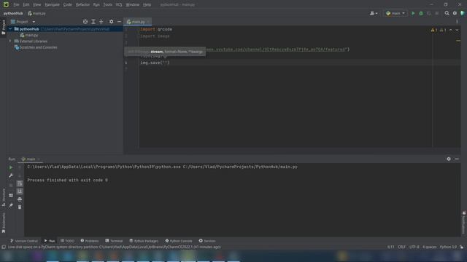
Task: Open the TODO tool window
Action: (x=67, y=241)
